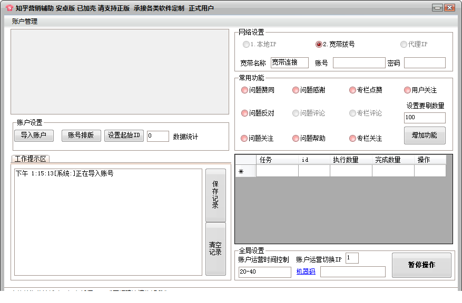Click the 暂停操作 button
The height and width of the screenshot is (303, 462).
pos(421,265)
